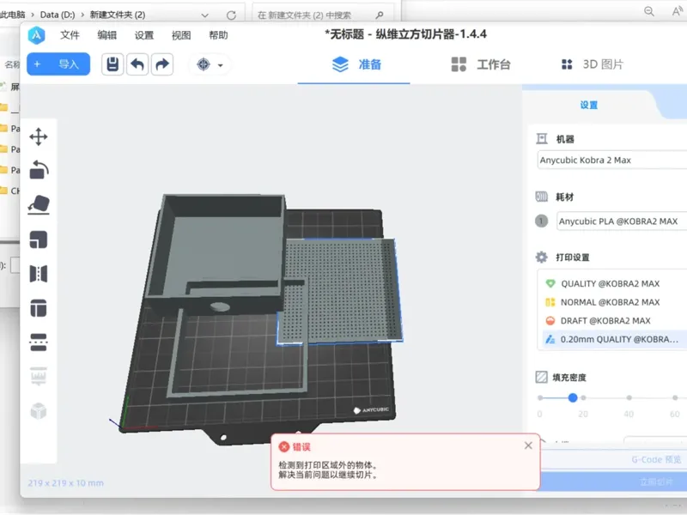Open the 文件 menu
The image size is (687, 515).
coord(70,35)
